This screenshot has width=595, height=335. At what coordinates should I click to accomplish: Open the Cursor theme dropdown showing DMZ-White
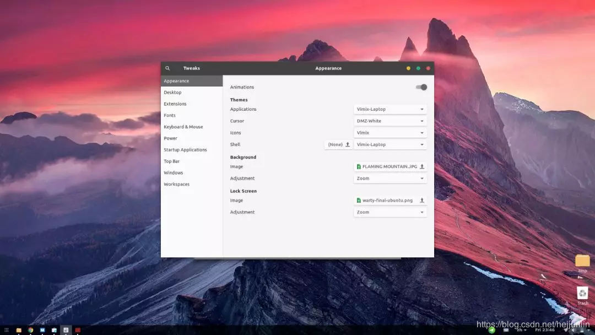coord(390,121)
